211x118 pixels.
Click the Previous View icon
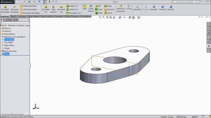coord(107,17)
